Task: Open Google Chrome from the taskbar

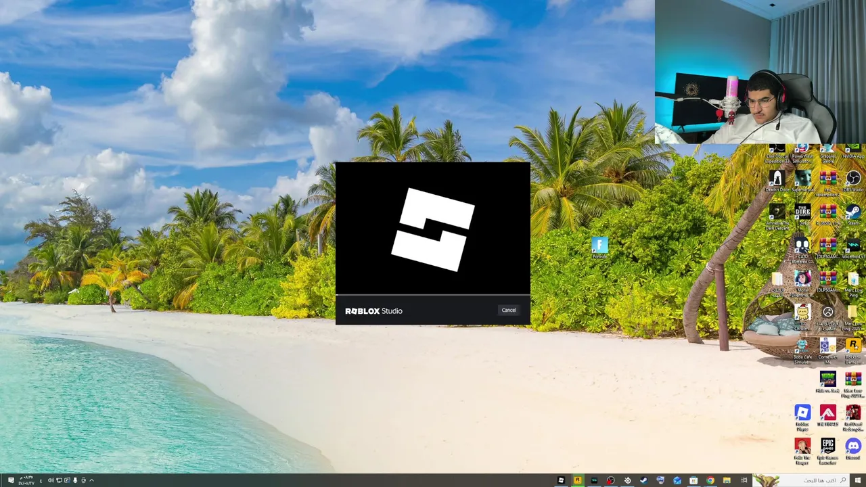Action: tap(710, 480)
